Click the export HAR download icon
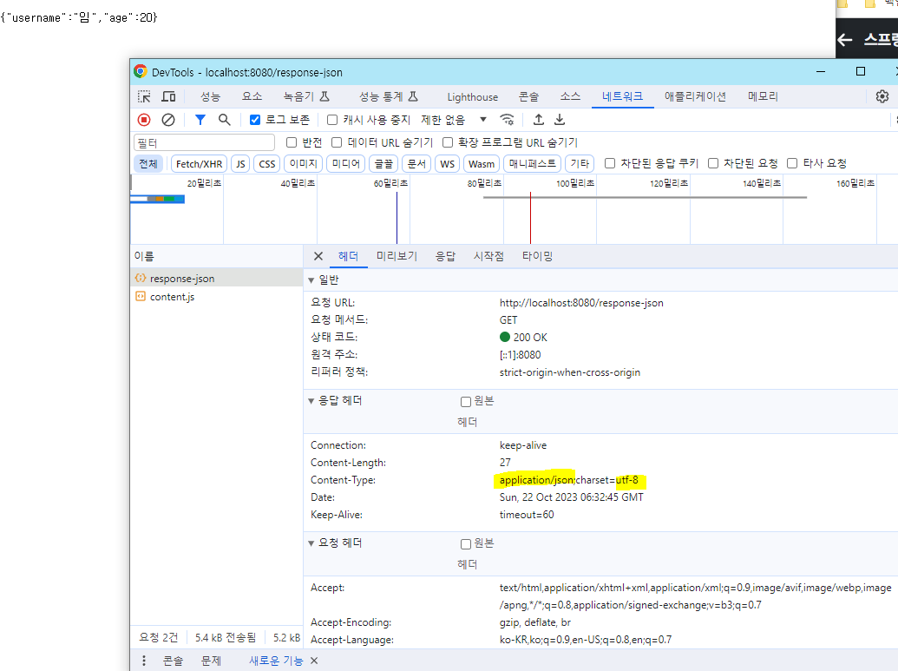The width and height of the screenshot is (898, 671). tap(560, 120)
